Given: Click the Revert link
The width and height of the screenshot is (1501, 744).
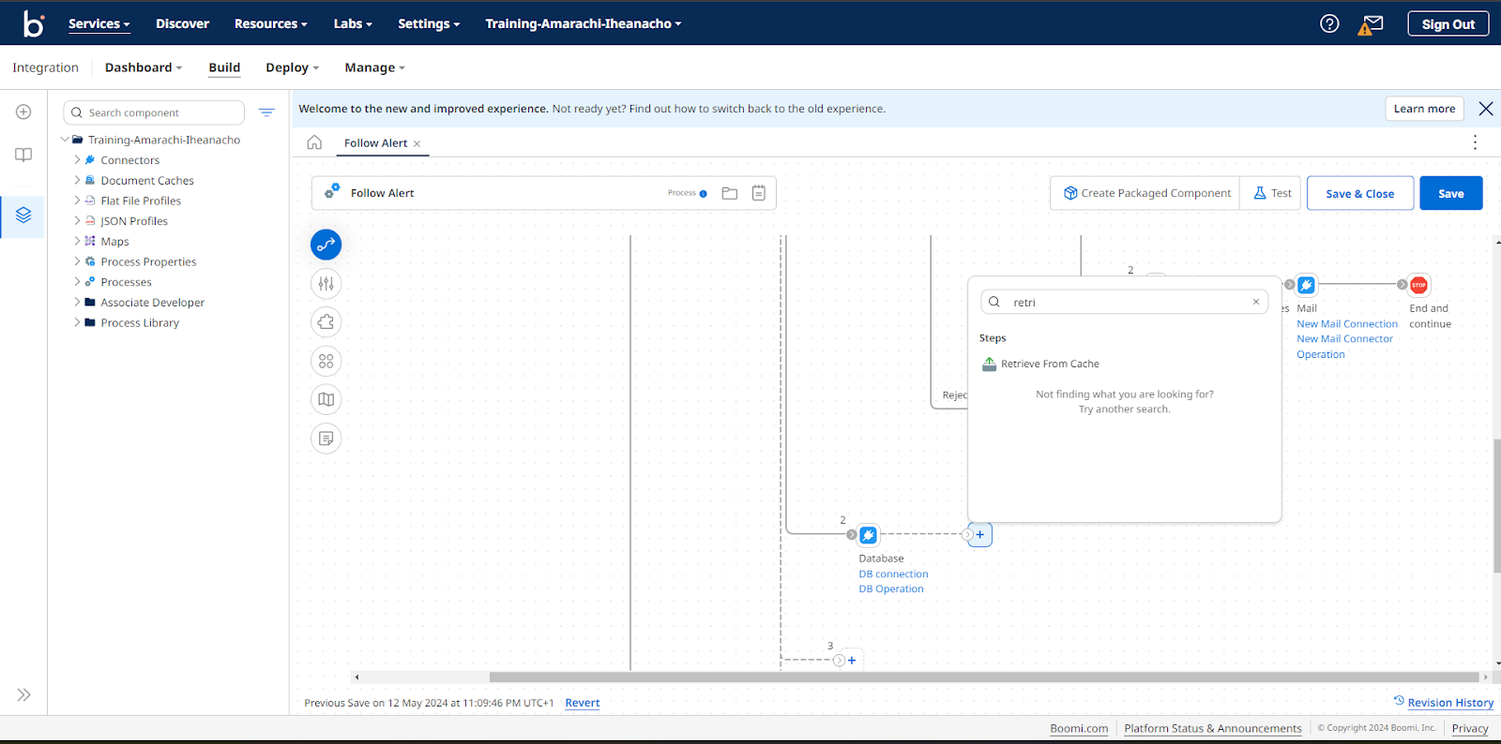Looking at the screenshot, I should coord(583,703).
